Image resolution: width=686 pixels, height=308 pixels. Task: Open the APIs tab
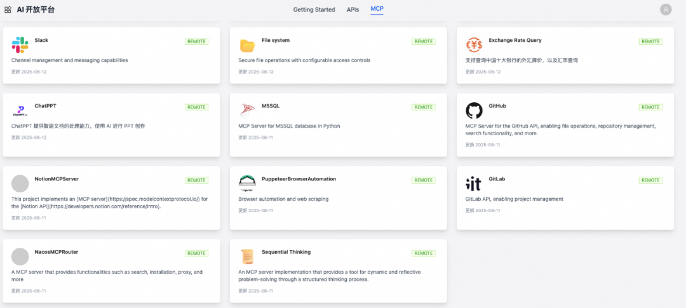point(353,10)
